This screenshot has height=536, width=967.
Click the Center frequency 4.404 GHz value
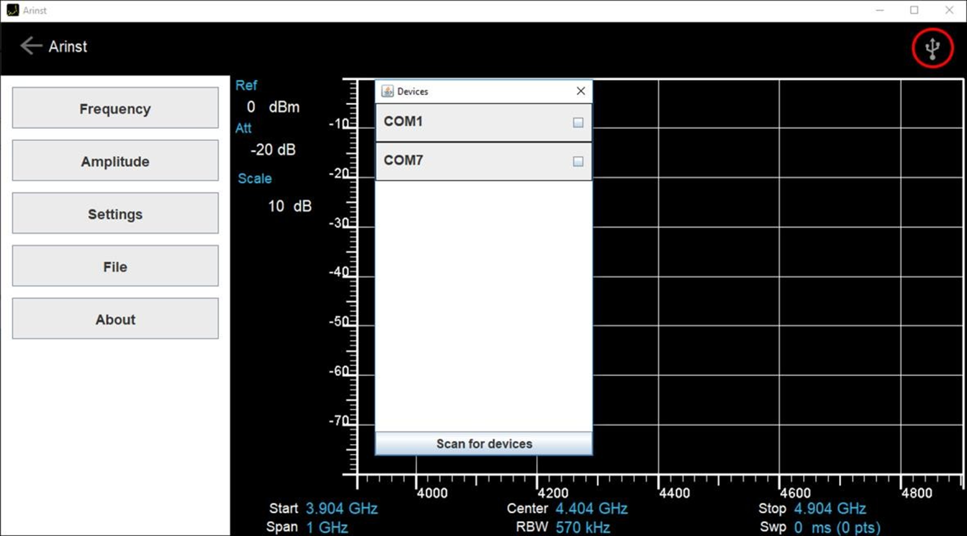click(x=591, y=509)
